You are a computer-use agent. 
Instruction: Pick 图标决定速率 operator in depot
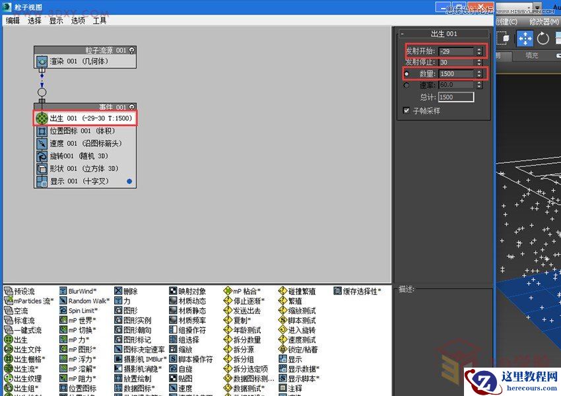point(139,349)
